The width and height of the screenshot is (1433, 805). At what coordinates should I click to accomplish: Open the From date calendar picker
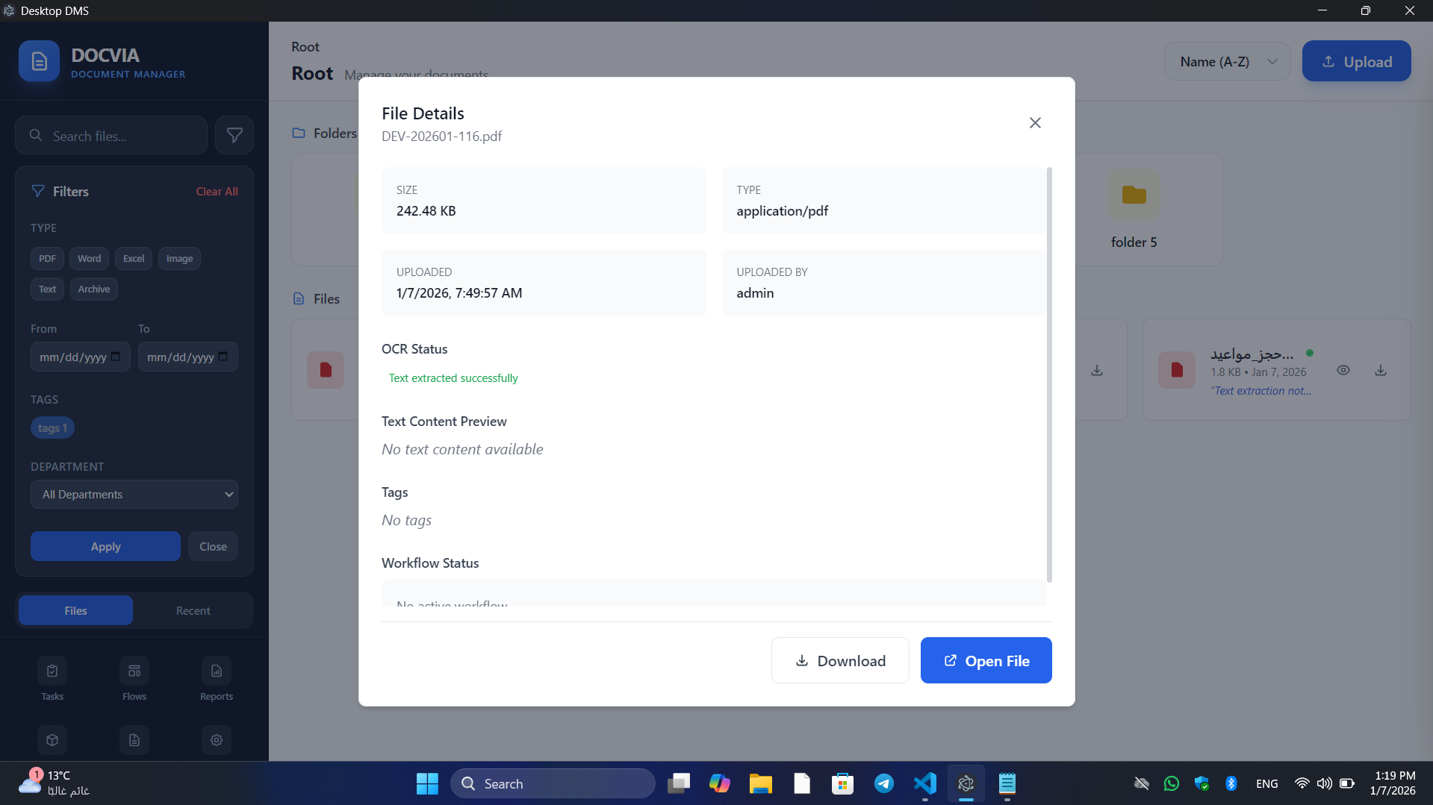pyautogui.click(x=116, y=357)
